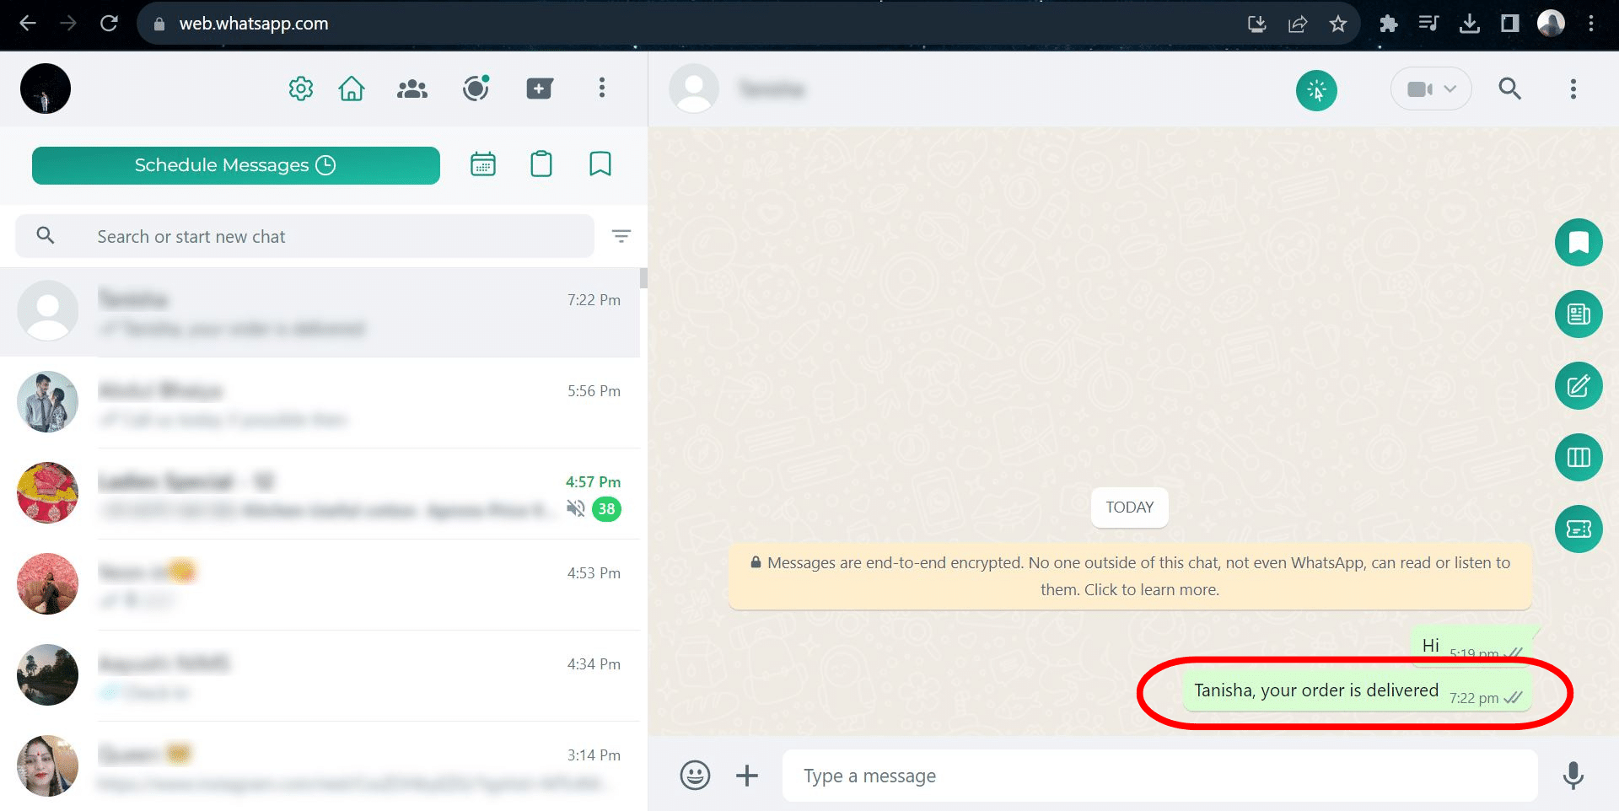
Task: Click the clipboard icon beside calendar
Action: [541, 164]
